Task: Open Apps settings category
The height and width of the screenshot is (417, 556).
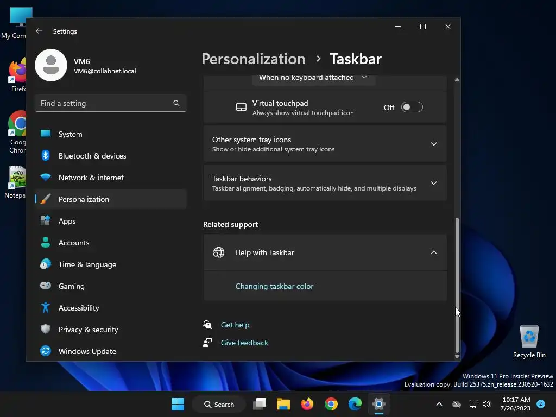Action: tap(111, 221)
